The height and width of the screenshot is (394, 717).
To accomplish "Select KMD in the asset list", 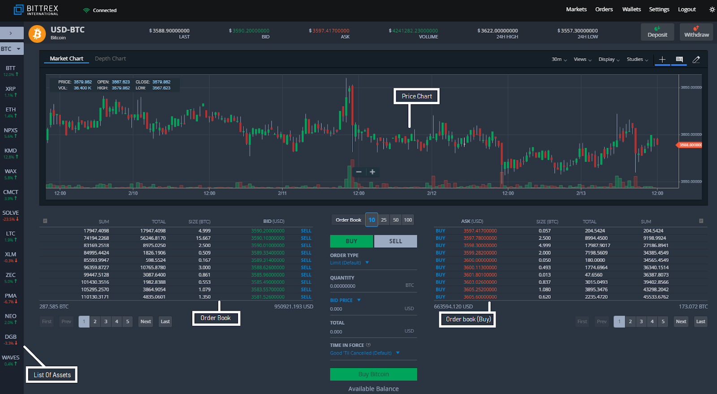I will point(11,154).
